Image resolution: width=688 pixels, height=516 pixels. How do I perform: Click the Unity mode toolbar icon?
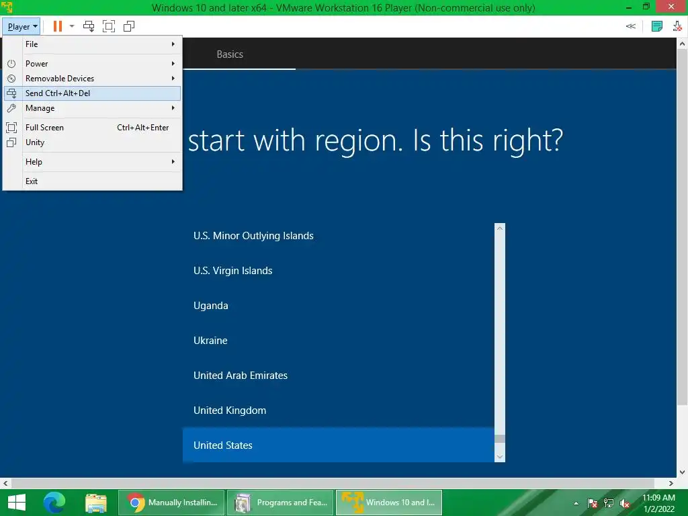[x=129, y=26]
